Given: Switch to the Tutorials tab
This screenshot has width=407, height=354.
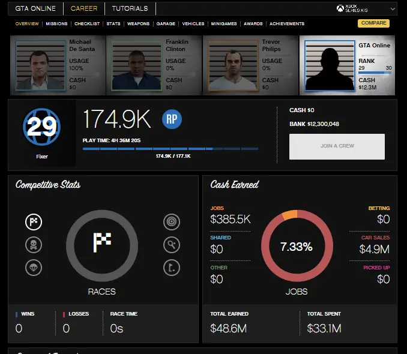Looking at the screenshot, I should tap(130, 9).
